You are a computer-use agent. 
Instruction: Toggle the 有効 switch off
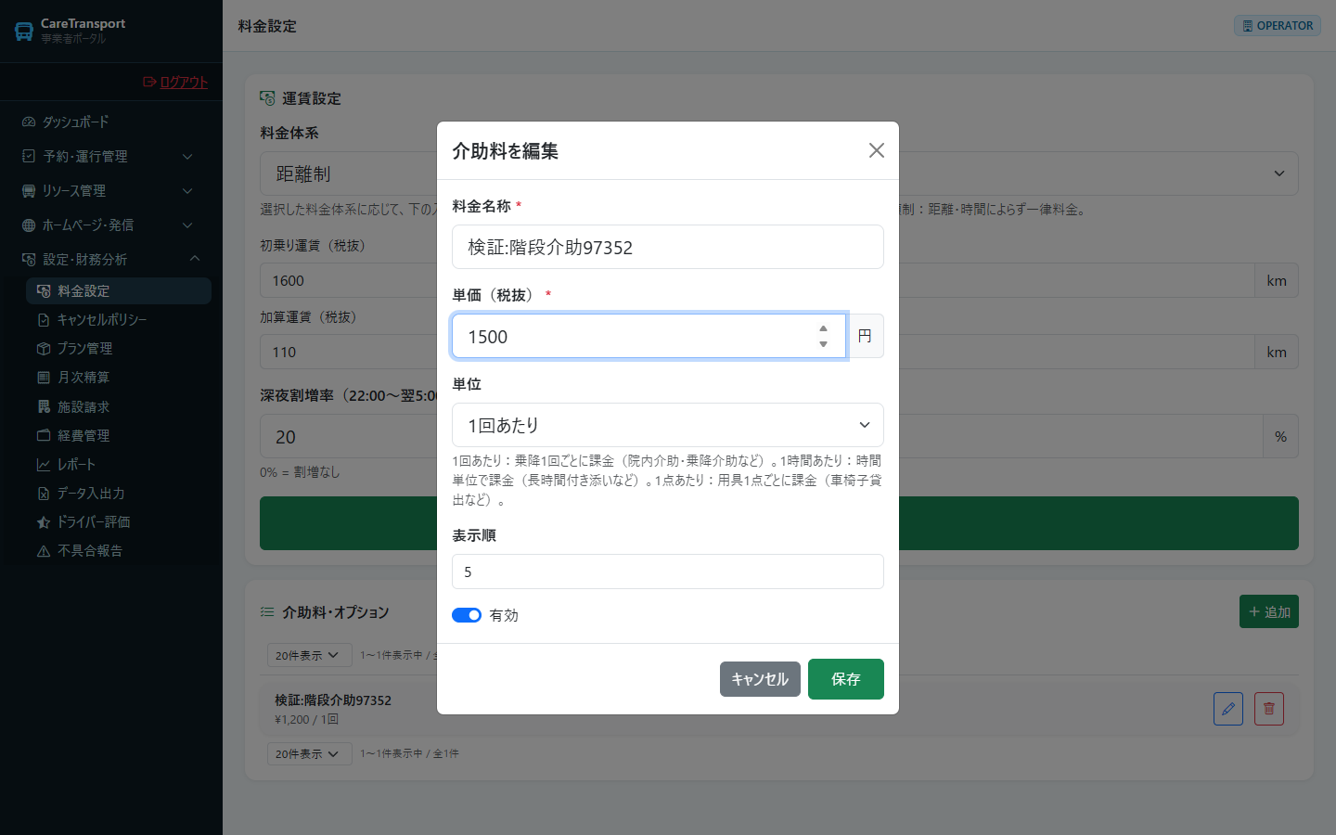pyautogui.click(x=467, y=615)
